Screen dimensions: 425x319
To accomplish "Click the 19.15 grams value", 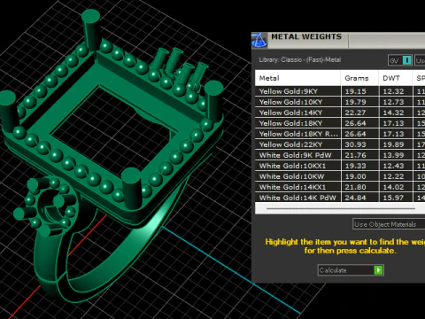I will pos(355,91).
